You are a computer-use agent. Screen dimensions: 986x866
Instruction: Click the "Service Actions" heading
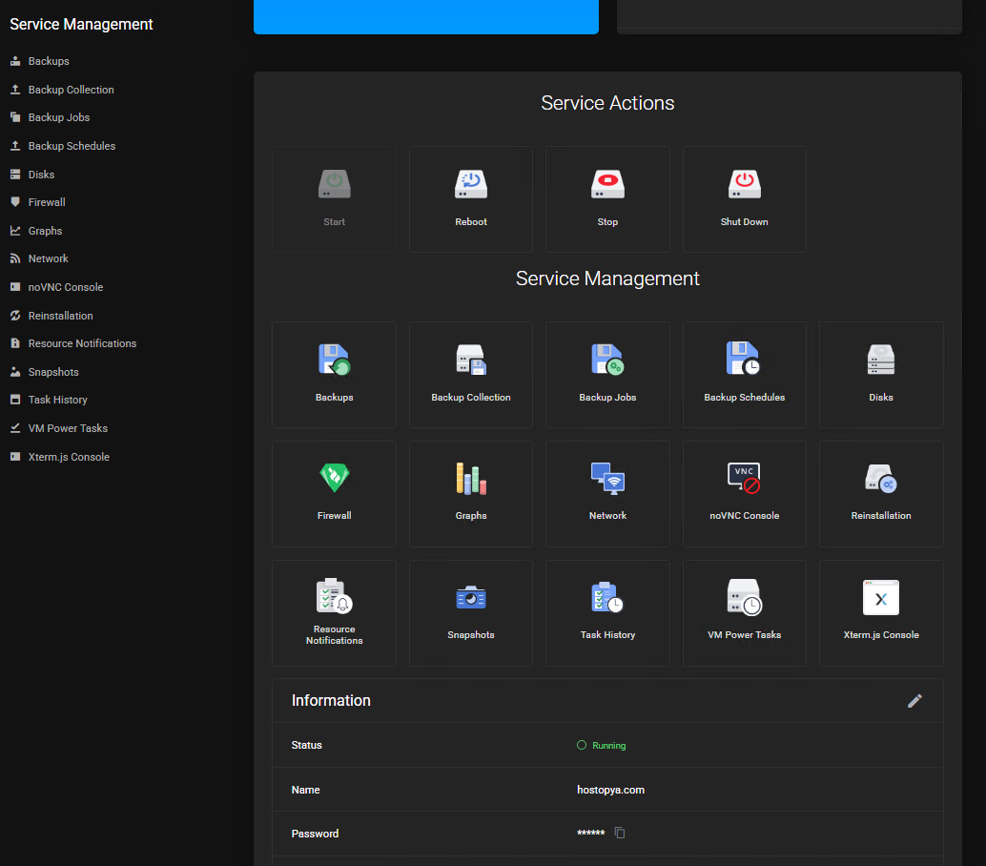point(607,103)
